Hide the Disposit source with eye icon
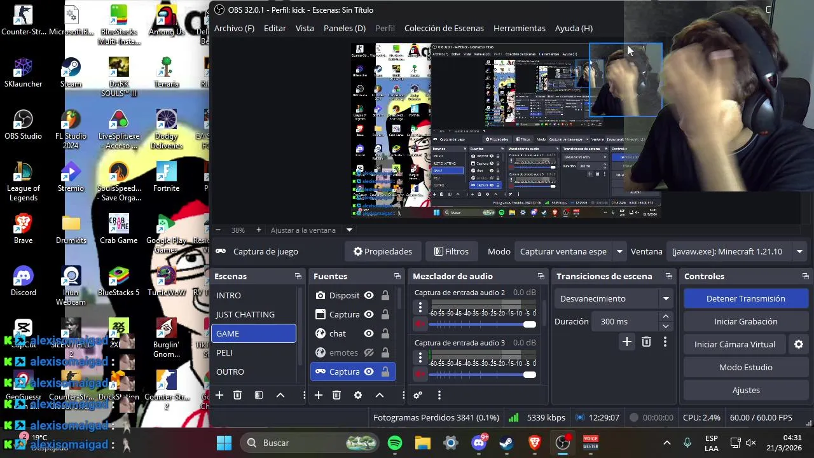 (x=369, y=295)
